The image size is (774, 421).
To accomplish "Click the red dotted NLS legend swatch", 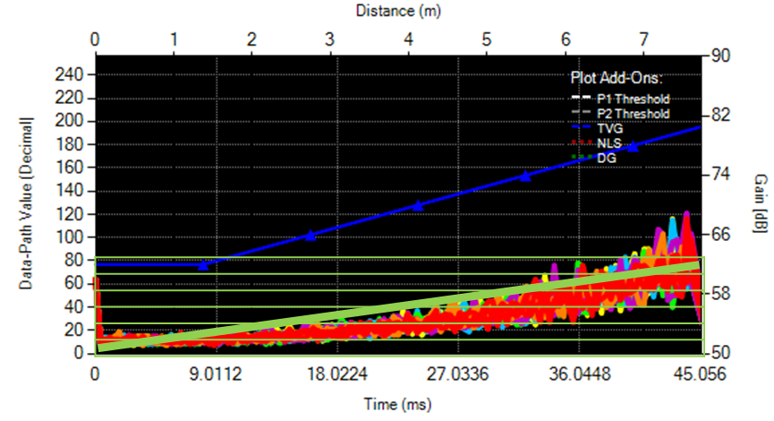I will 582,142.
